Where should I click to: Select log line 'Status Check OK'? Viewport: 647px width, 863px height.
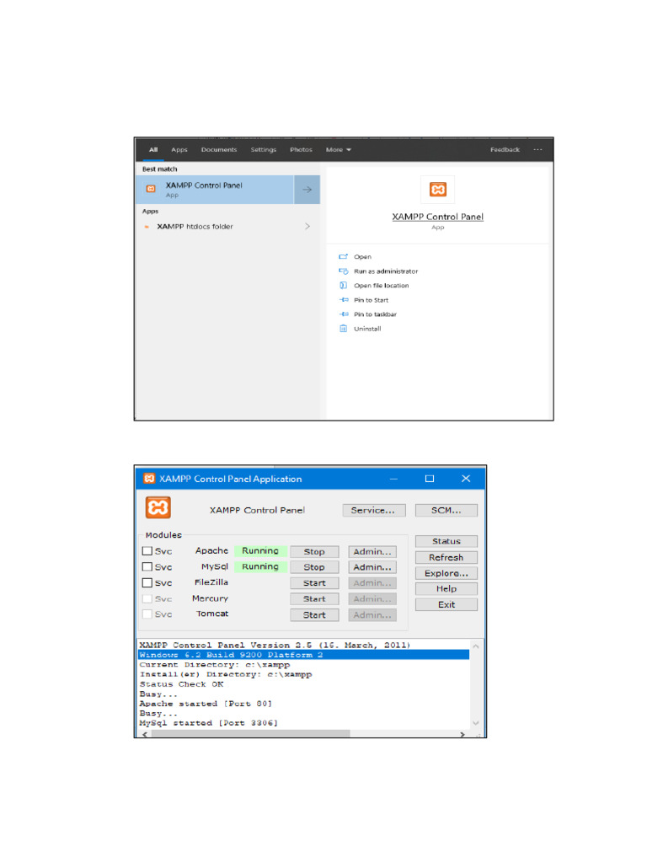coord(182,684)
